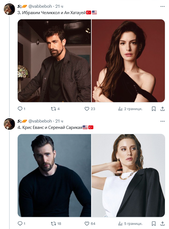Open photo of woman in black-white outfit
This screenshot has width=169, height=229.
pos(128,176)
